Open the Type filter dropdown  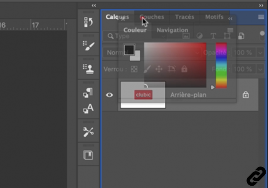[135, 36]
